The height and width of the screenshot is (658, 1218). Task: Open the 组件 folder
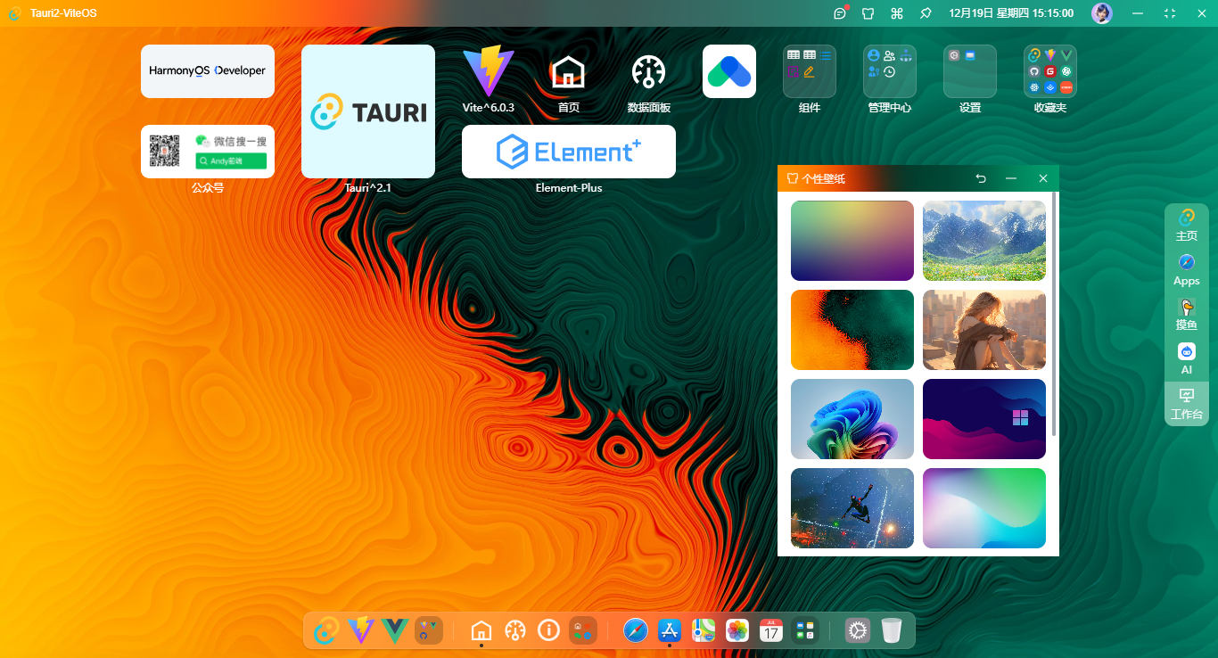coord(810,71)
